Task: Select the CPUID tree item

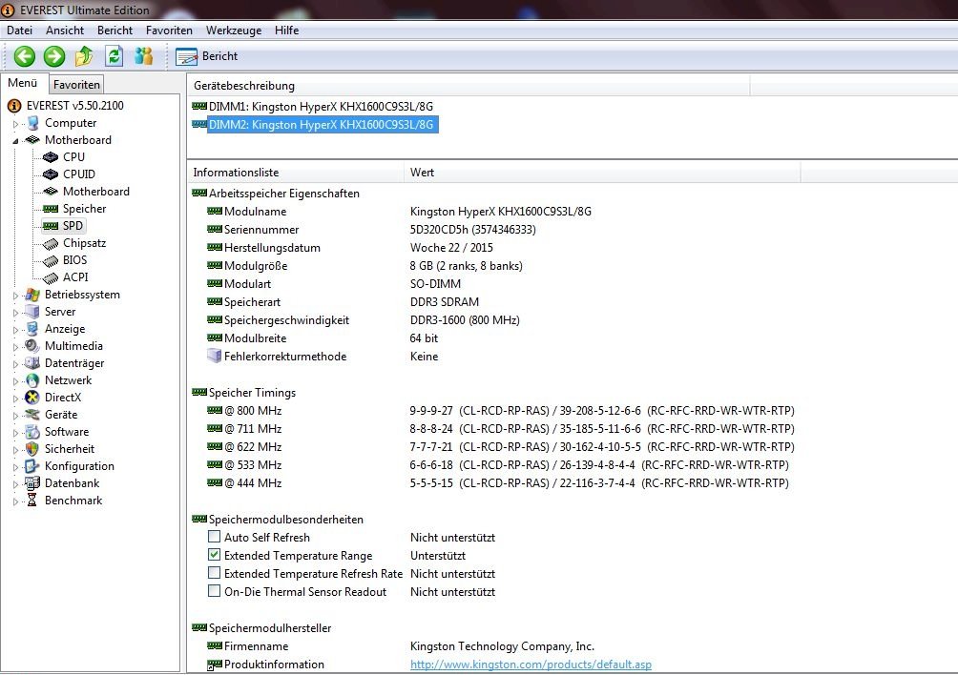Action: (78, 174)
